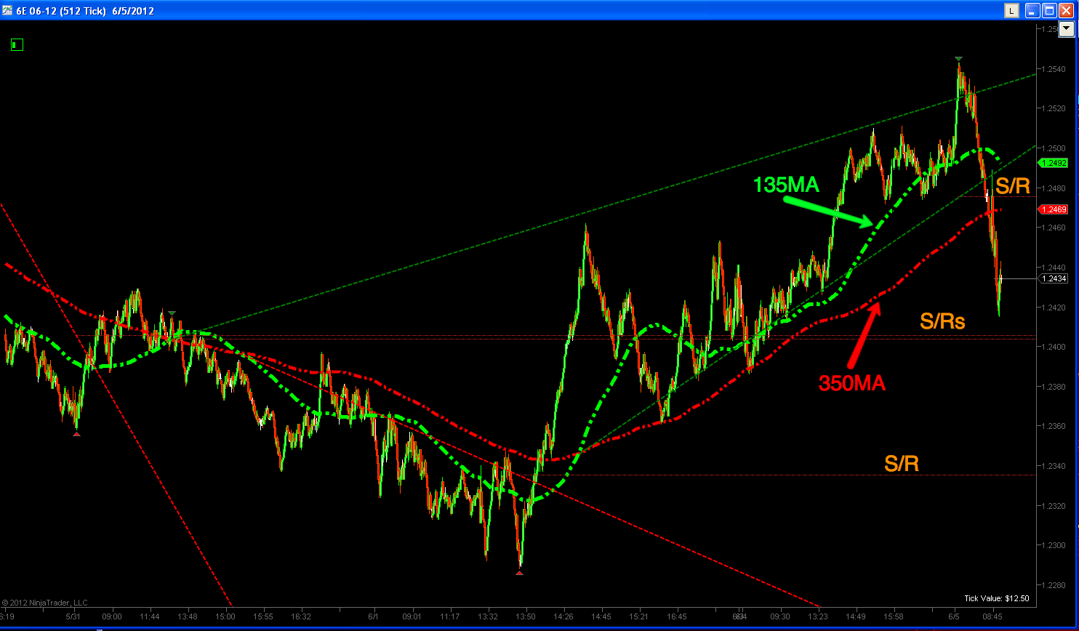
Task: Select the red 1.2469 price marker
Action: click(1054, 209)
